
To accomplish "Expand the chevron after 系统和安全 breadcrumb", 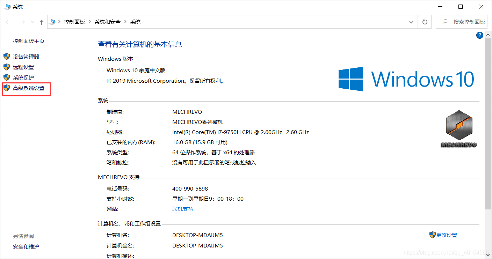I will (125, 22).
